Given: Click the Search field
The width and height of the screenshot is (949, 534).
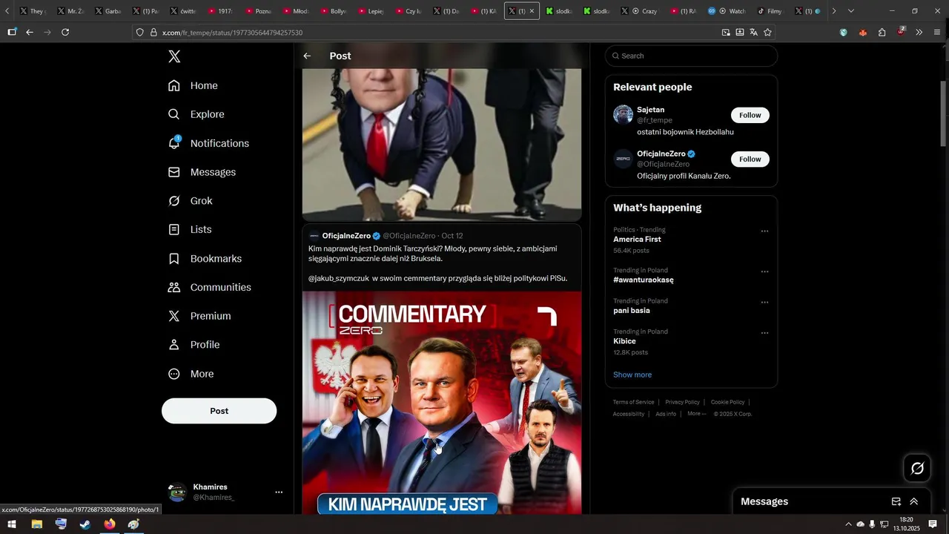Looking at the screenshot, I should (691, 56).
